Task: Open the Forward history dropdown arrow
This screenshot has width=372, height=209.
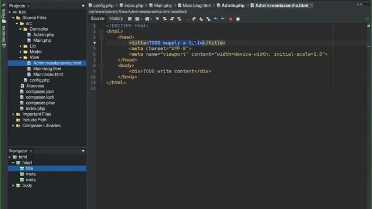Action: click(152, 19)
